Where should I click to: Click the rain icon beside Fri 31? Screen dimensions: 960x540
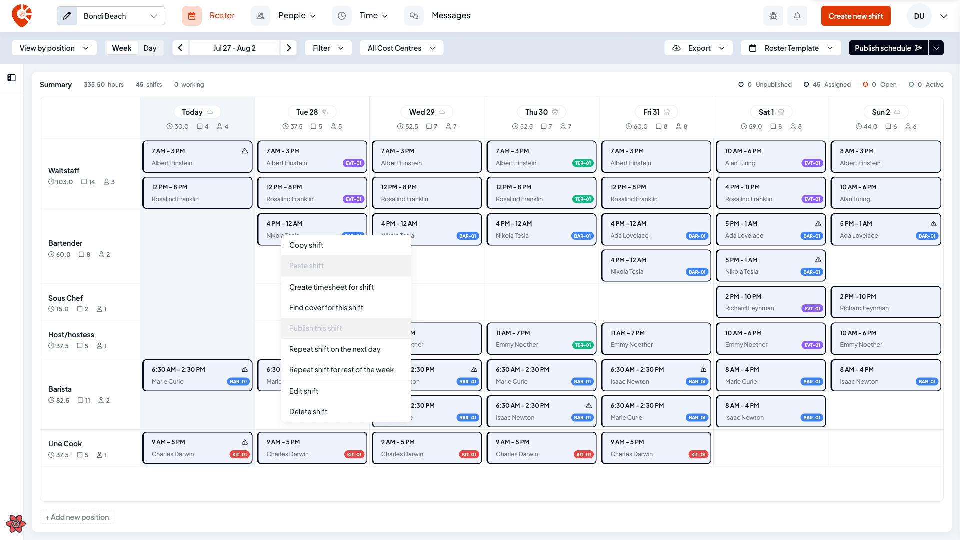[667, 112]
